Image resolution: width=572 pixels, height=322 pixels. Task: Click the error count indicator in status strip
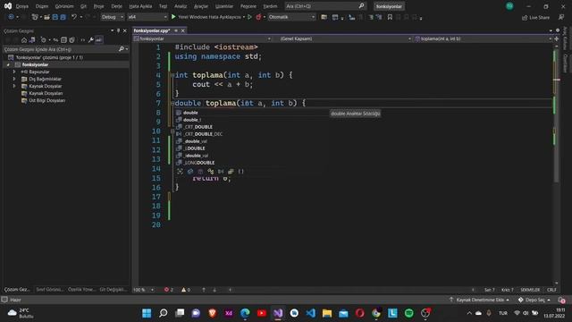169,290
